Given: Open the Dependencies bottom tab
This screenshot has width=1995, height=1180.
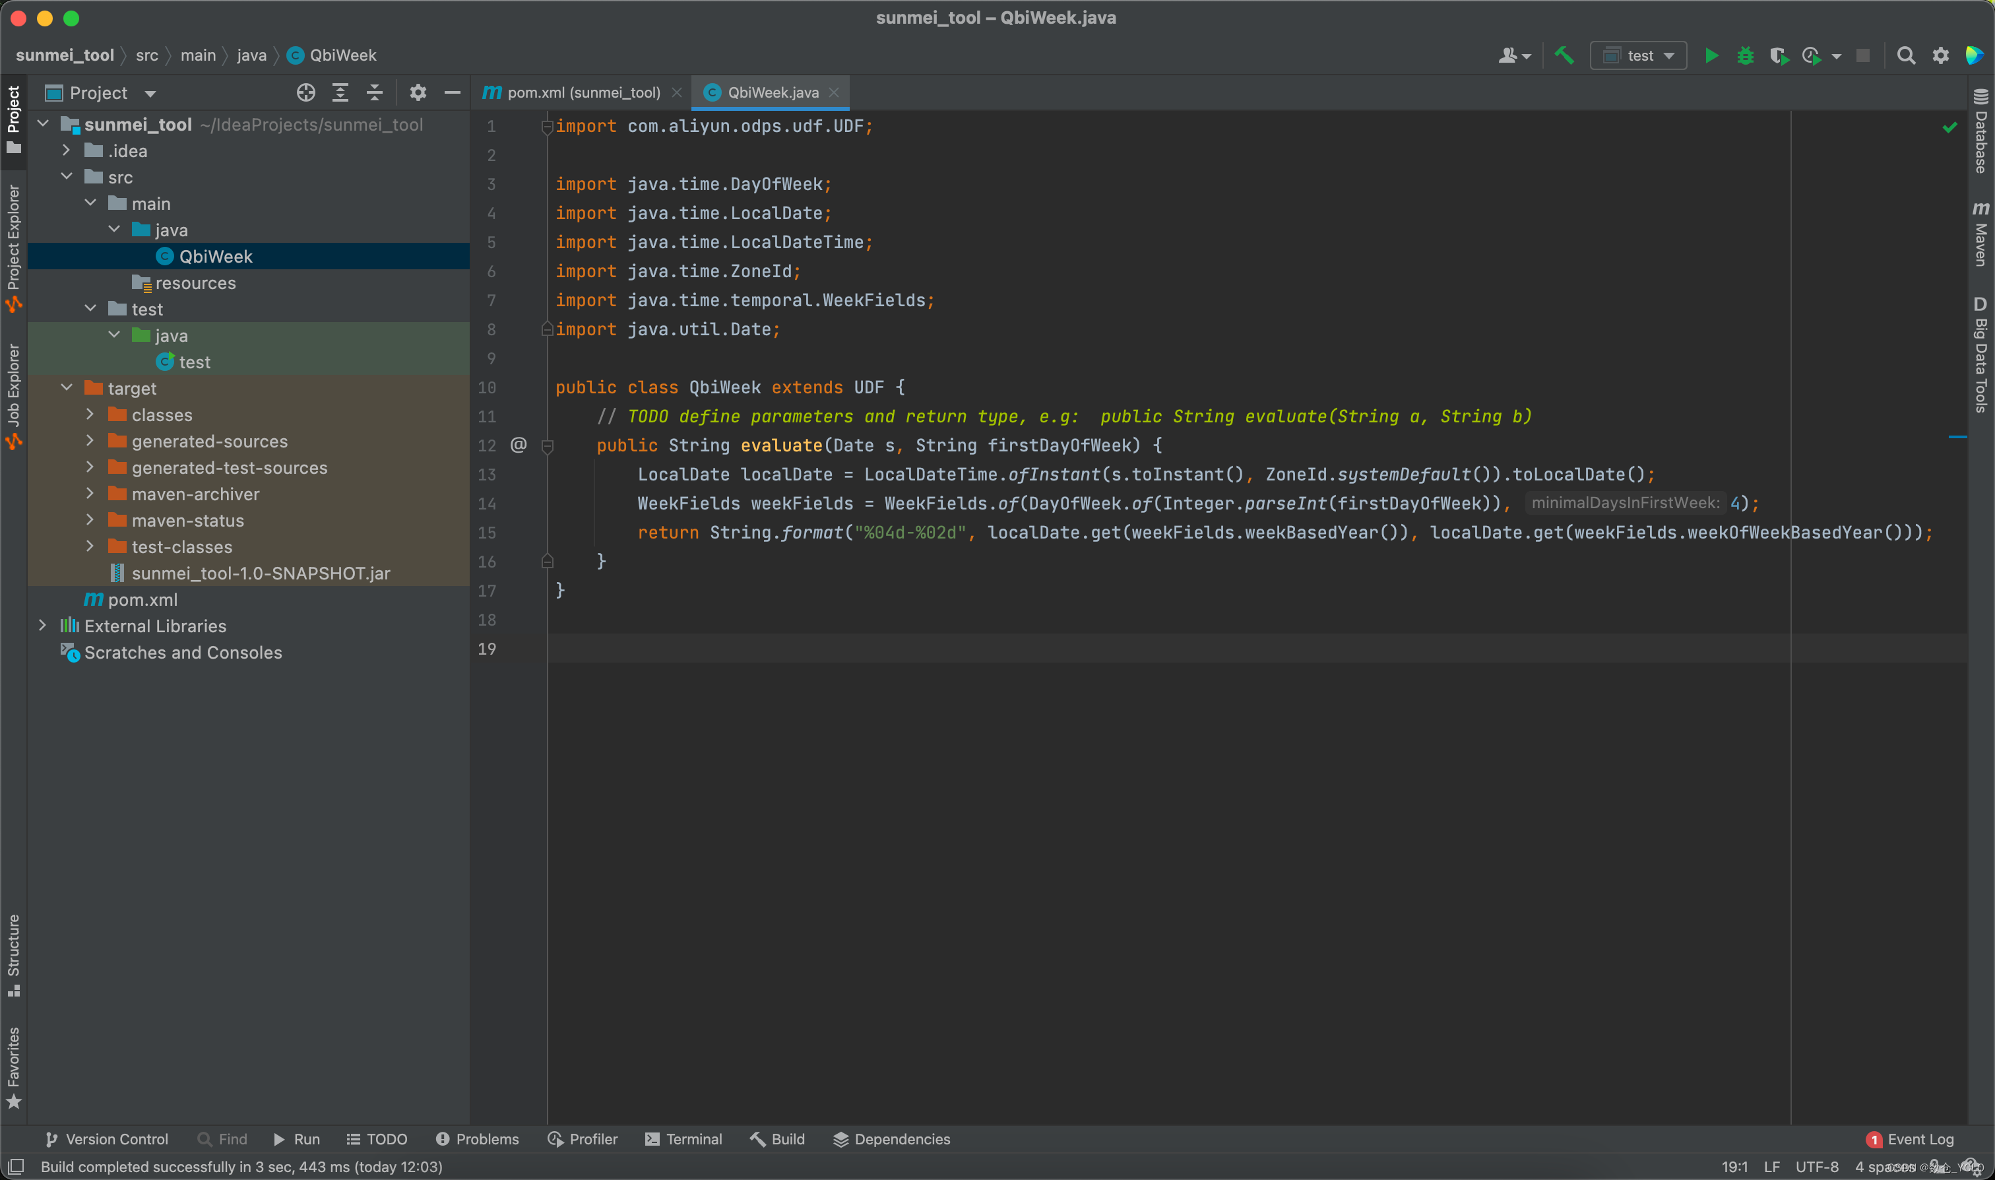Looking at the screenshot, I should [x=891, y=1138].
